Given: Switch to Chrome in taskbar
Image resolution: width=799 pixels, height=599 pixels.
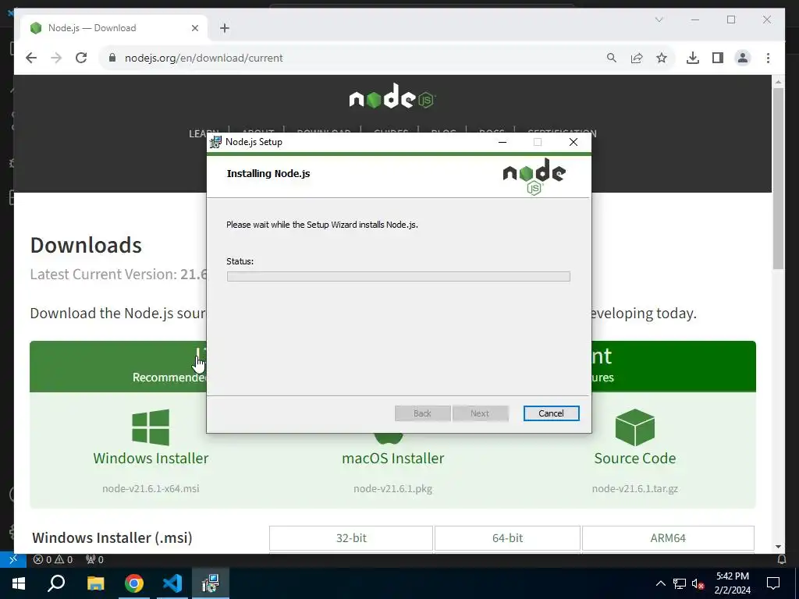Looking at the screenshot, I should click(134, 583).
